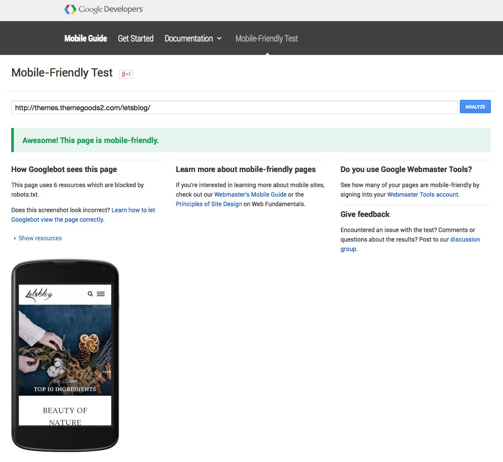503x462 pixels.
Task: Click the Google +1 share icon
Action: (126, 74)
